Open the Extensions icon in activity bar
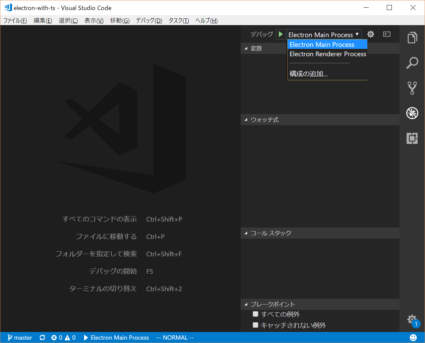This screenshot has width=425, height=343. [x=412, y=138]
